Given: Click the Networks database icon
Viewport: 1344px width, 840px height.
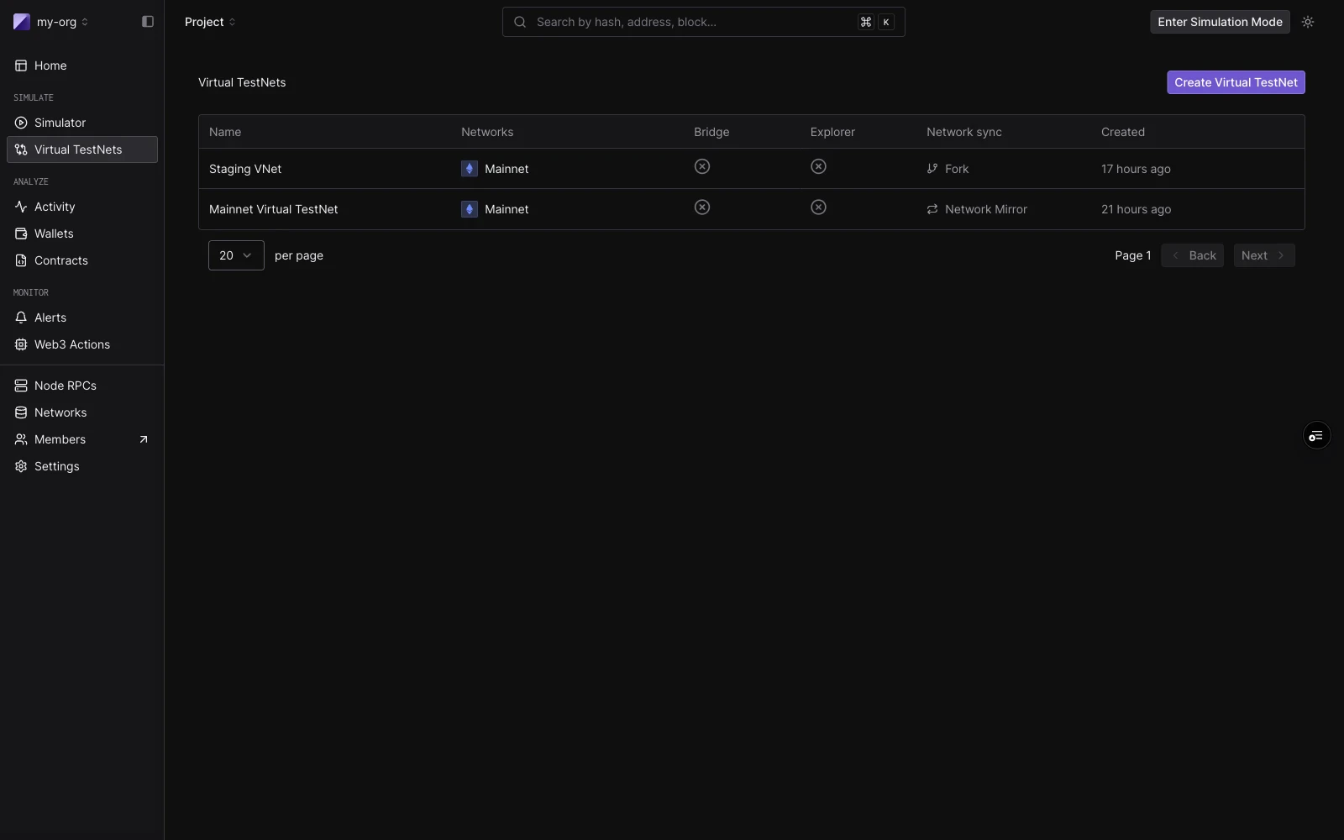Looking at the screenshot, I should tap(21, 412).
